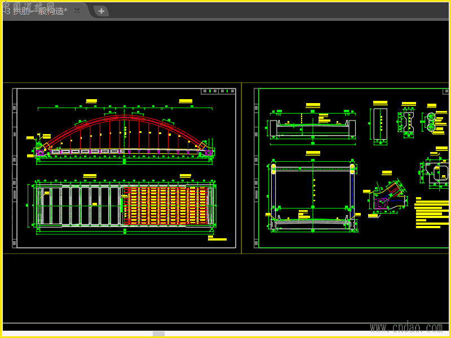Close the 拱肋一般构造 drawing tab
Image resolution: width=451 pixels, height=338 pixels.
click(x=77, y=11)
